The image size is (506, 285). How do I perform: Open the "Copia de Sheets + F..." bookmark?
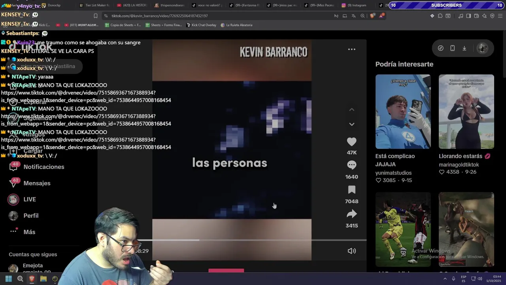click(123, 25)
